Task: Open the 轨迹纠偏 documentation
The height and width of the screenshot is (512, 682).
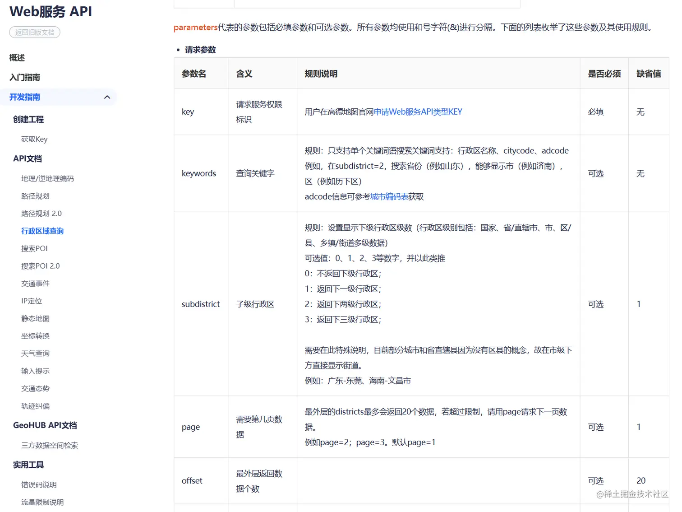Action: pyautogui.click(x=35, y=406)
